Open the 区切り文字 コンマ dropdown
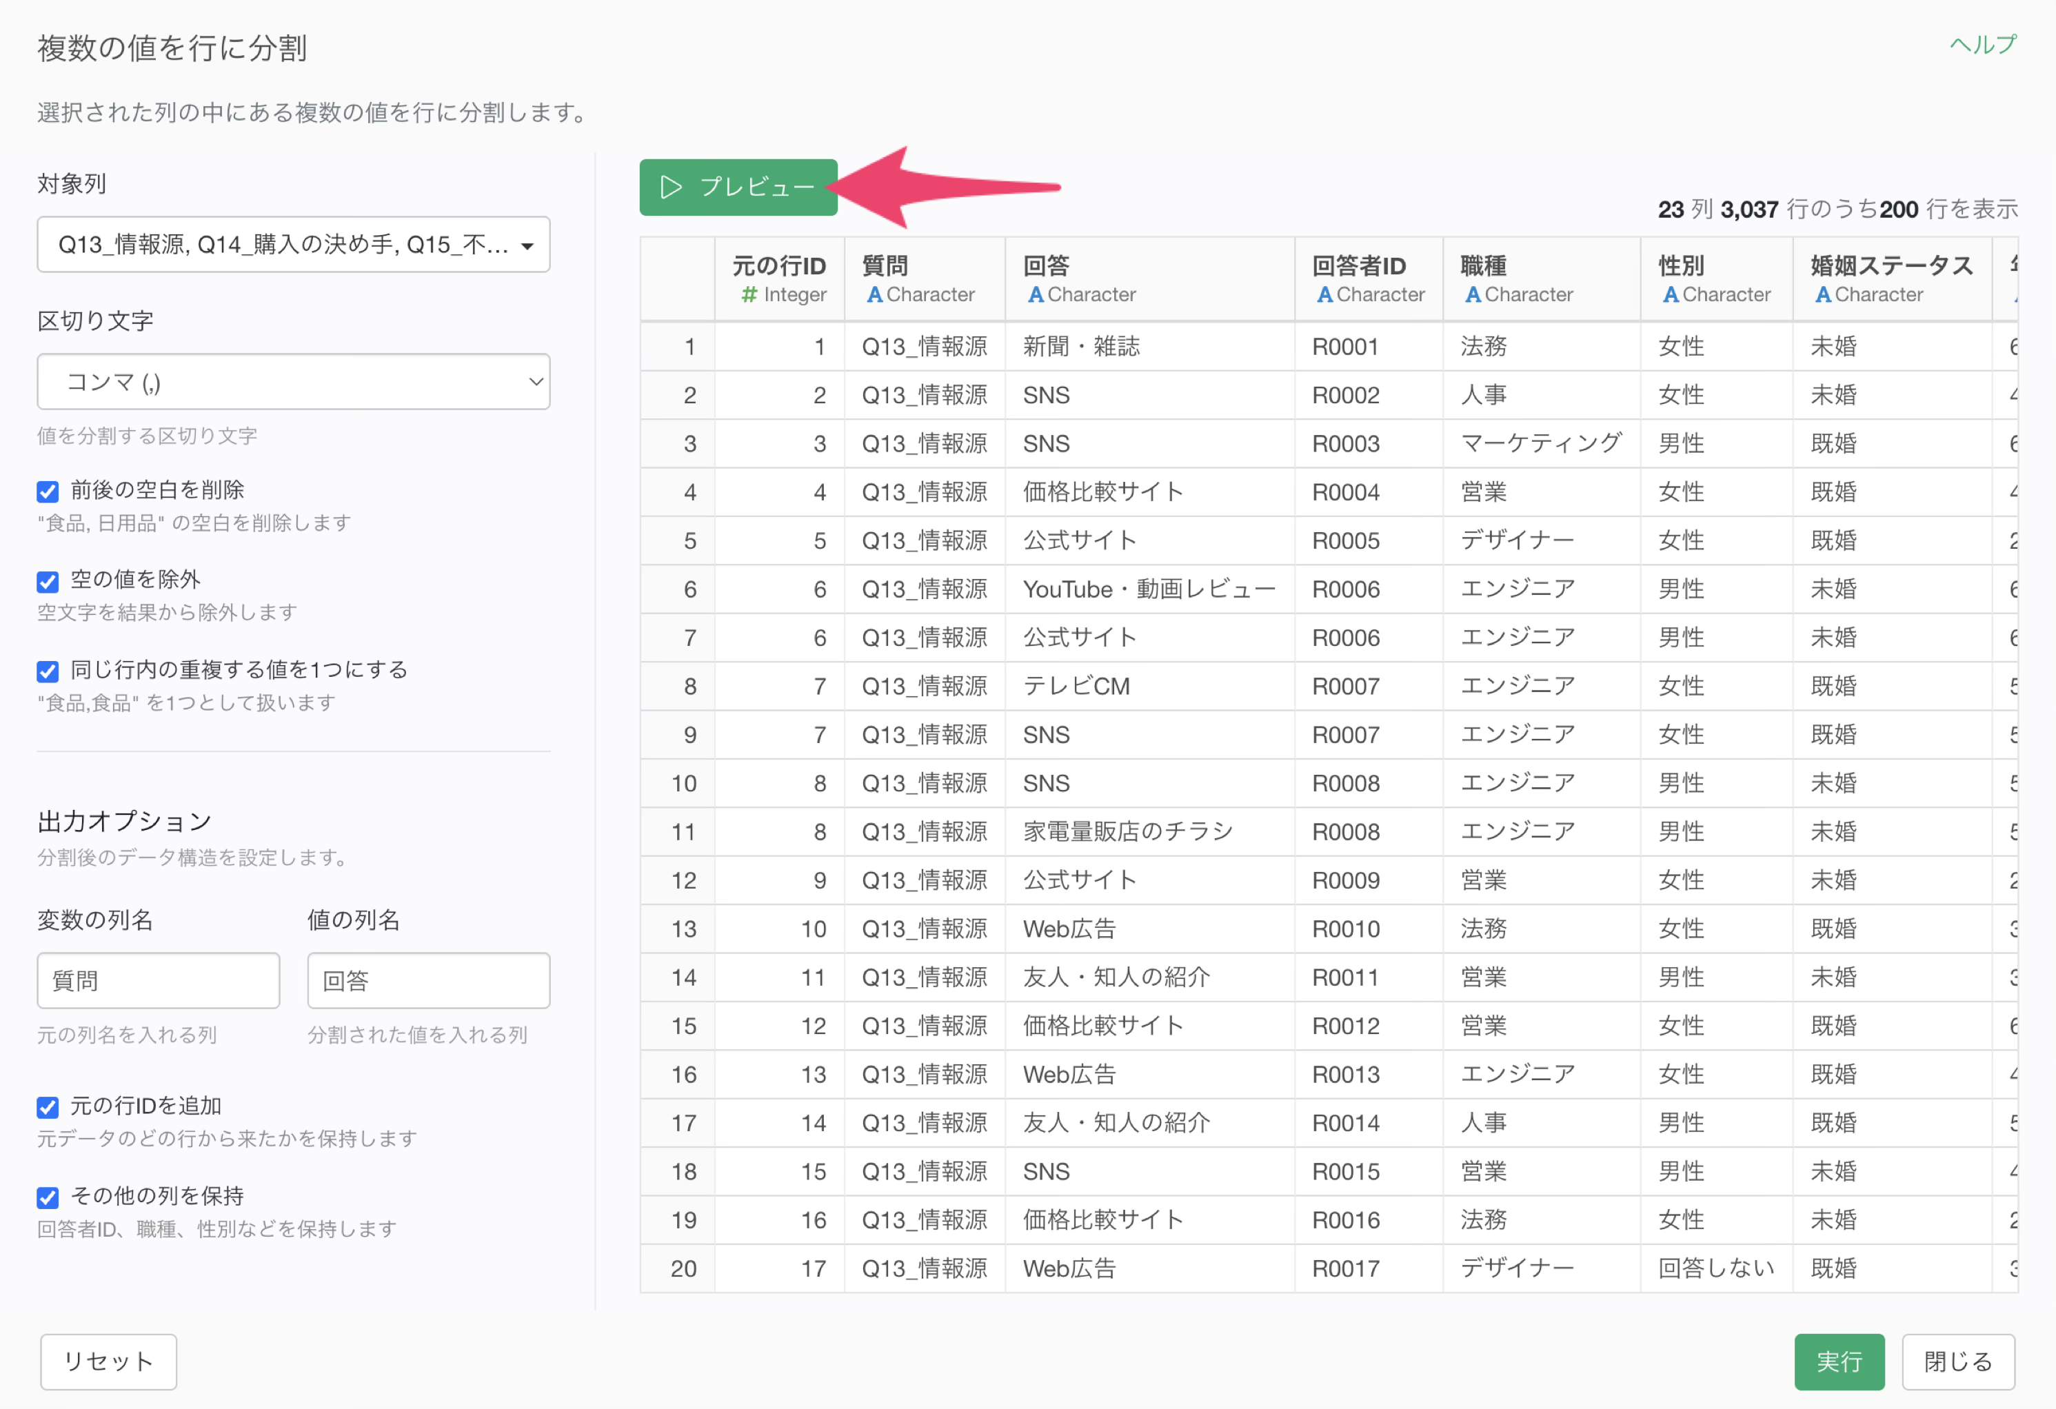This screenshot has width=2056, height=1409. (x=293, y=381)
